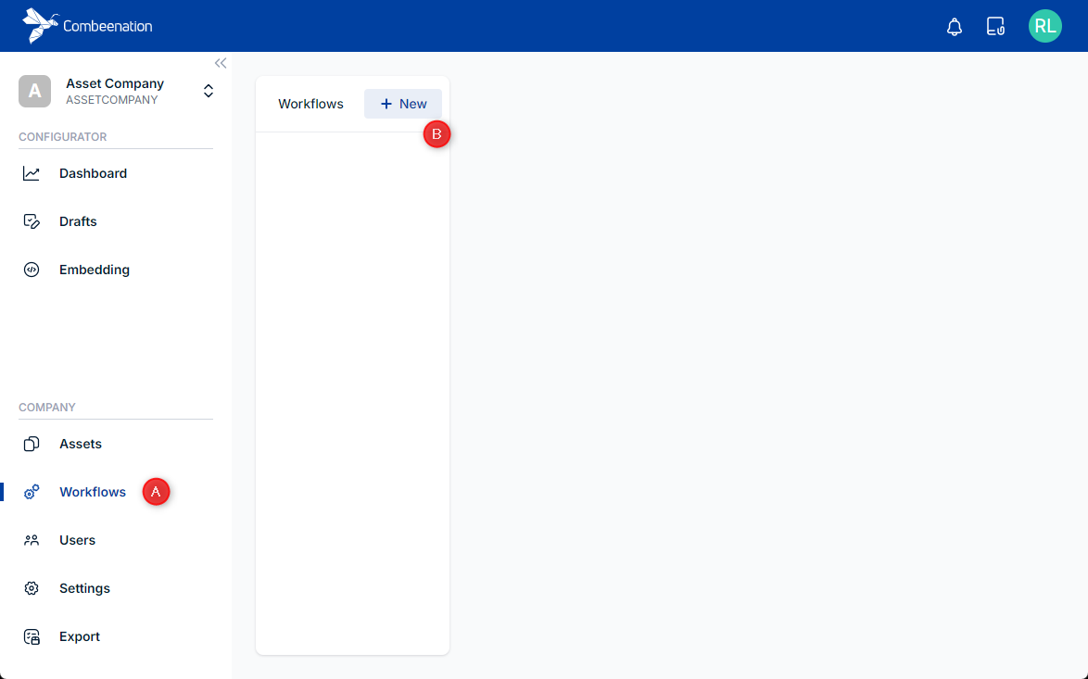Click the Settings gear icon

coord(31,588)
